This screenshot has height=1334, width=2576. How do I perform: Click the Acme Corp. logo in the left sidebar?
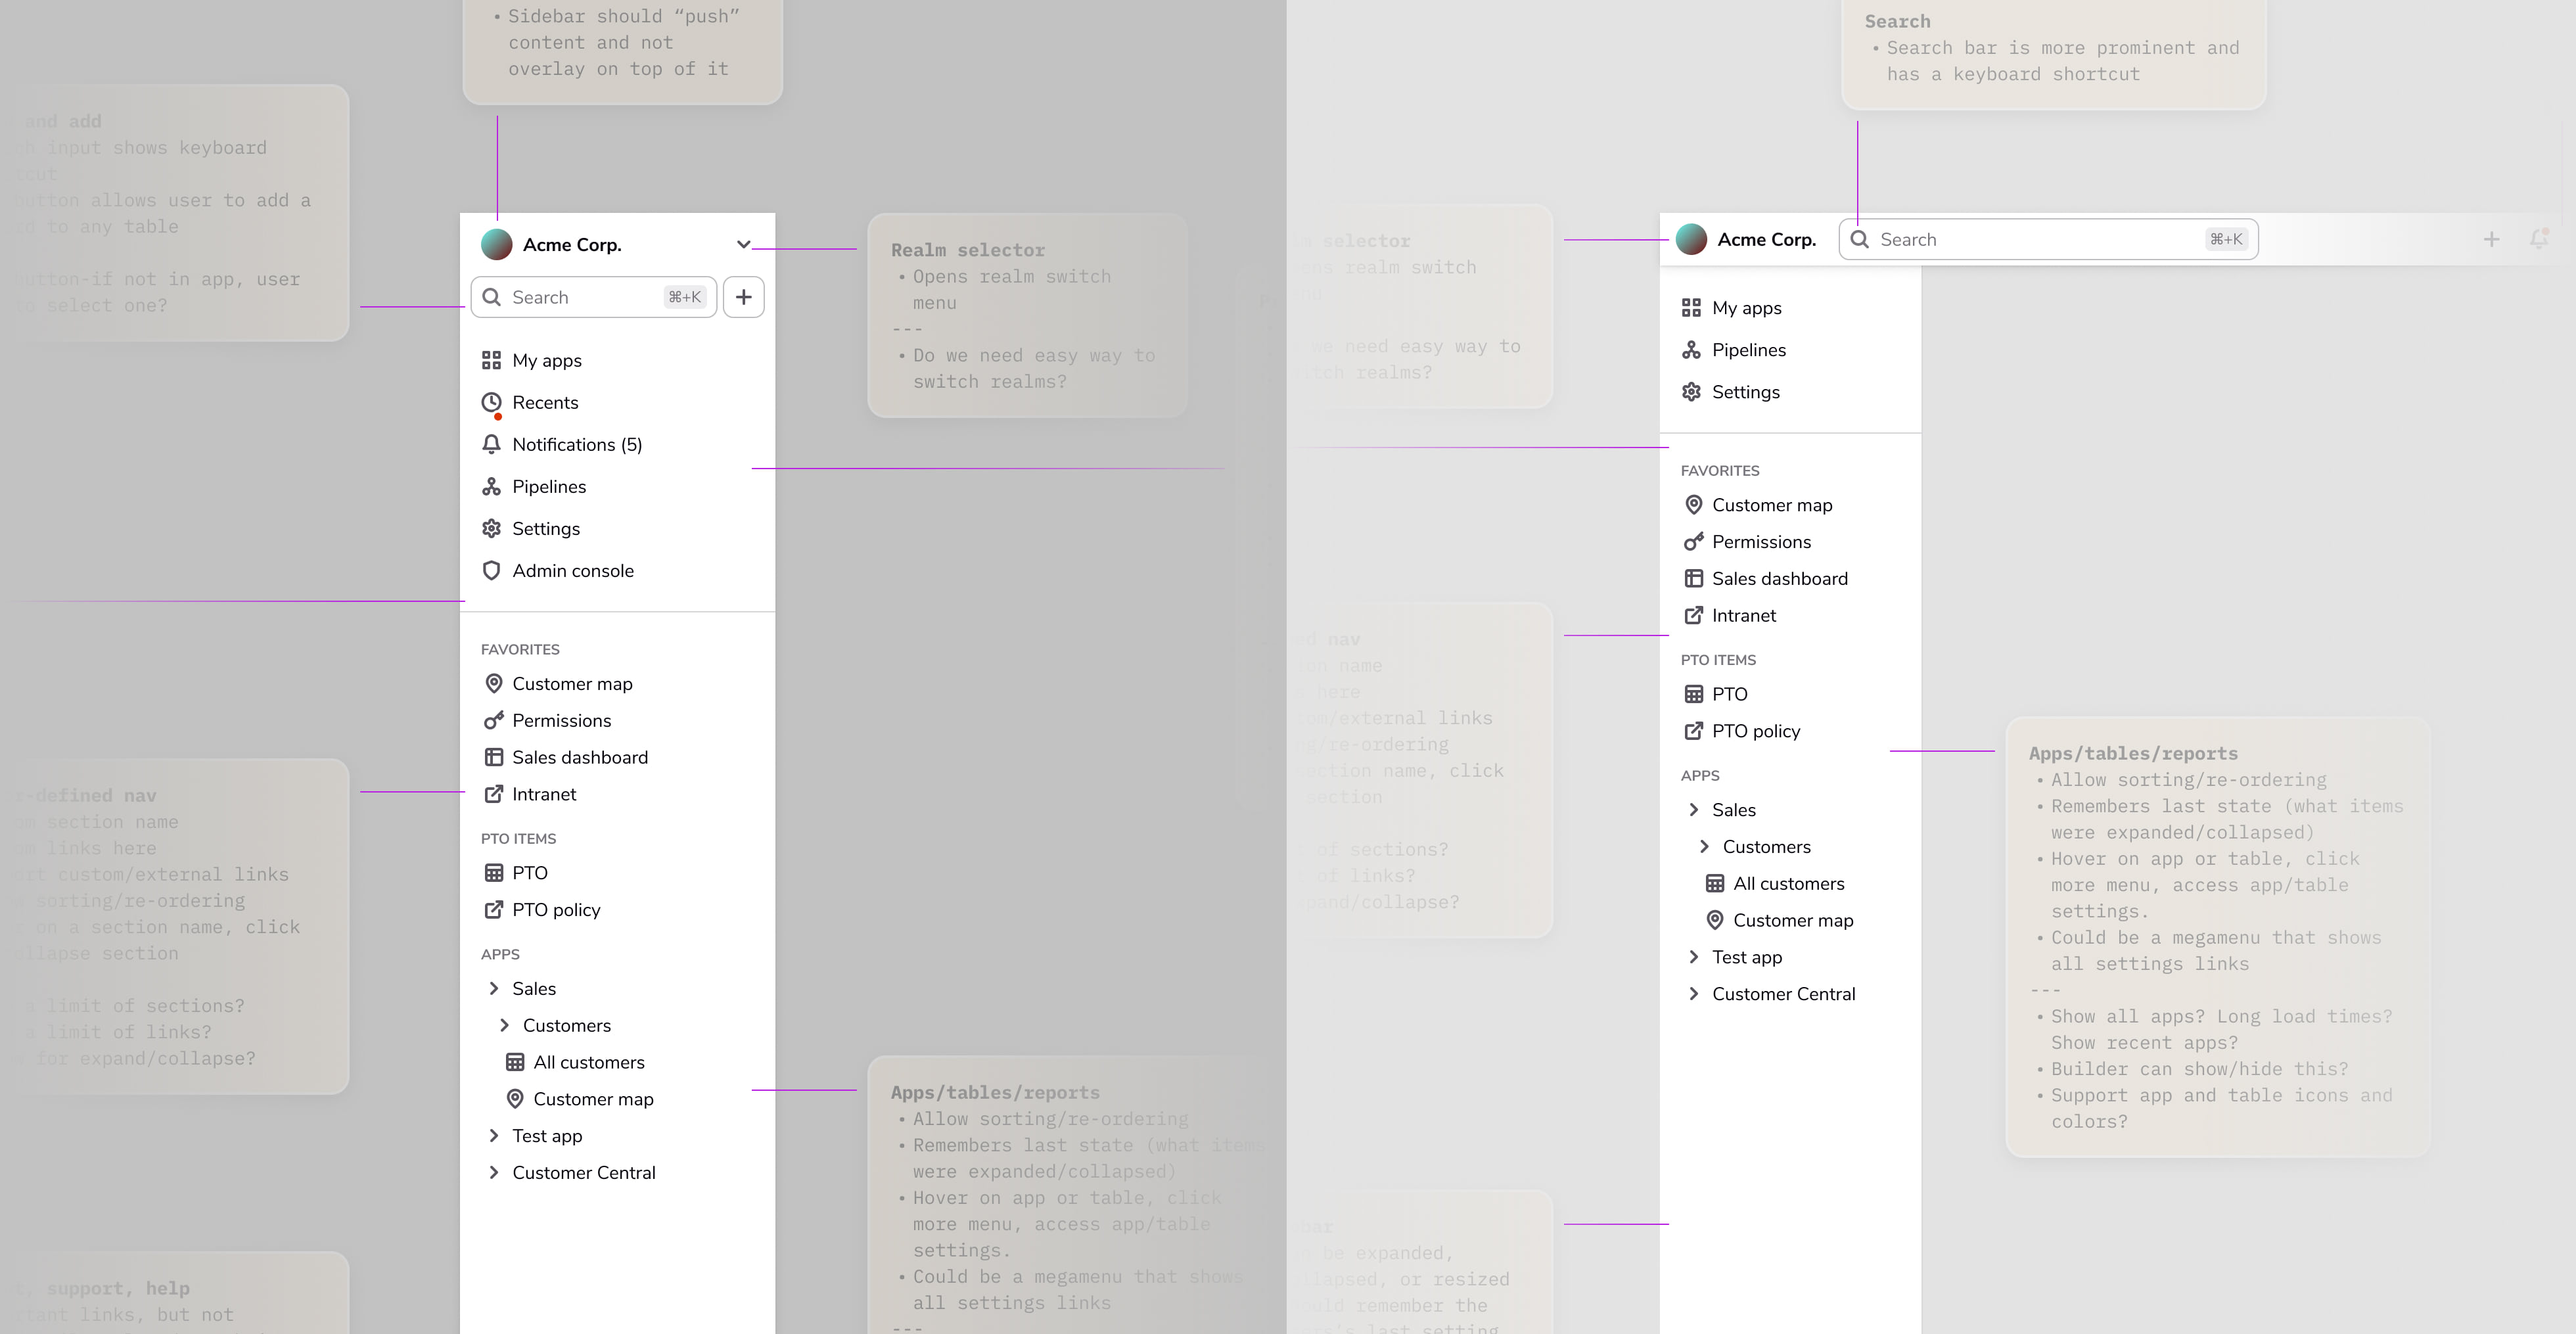tap(496, 244)
